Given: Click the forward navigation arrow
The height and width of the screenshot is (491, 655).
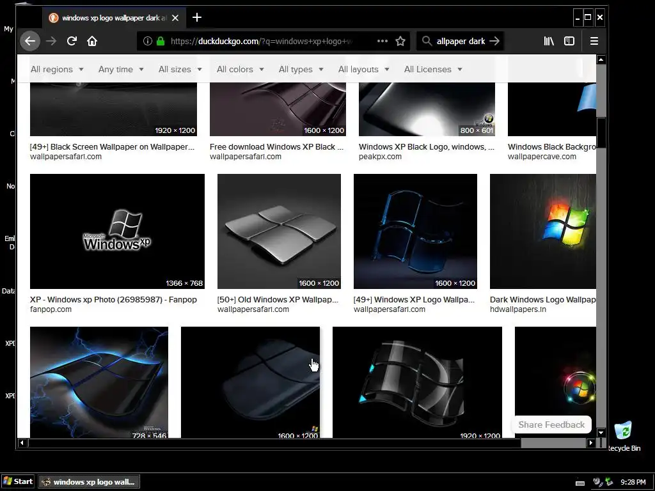Looking at the screenshot, I should [51, 41].
